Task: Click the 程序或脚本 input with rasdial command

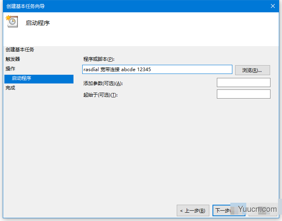Action: coord(157,70)
